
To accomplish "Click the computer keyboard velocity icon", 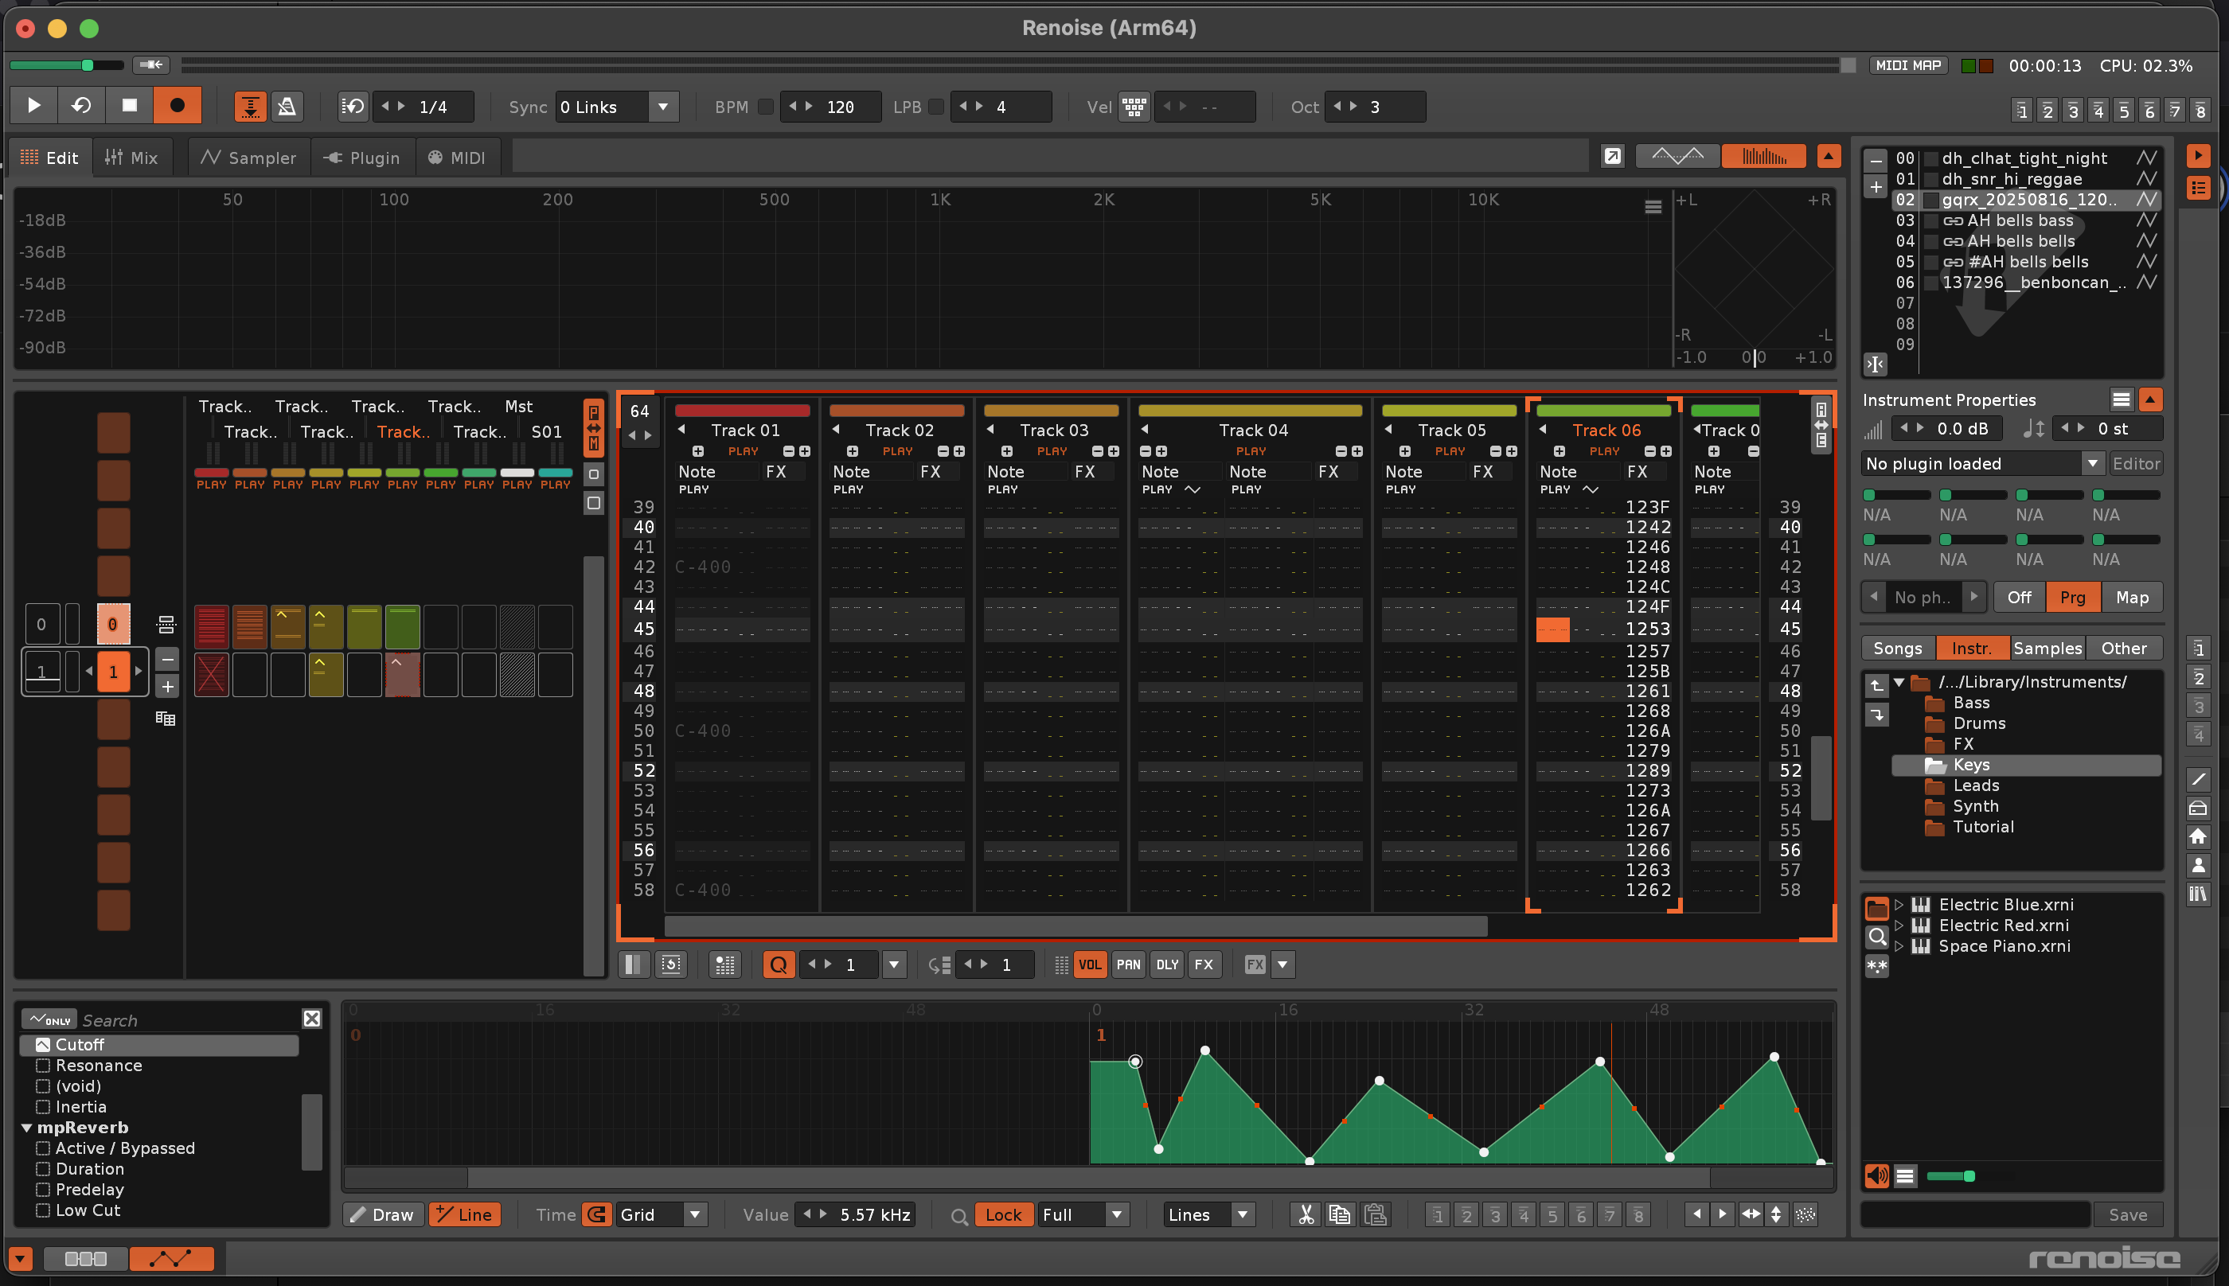I will pos(1134,107).
